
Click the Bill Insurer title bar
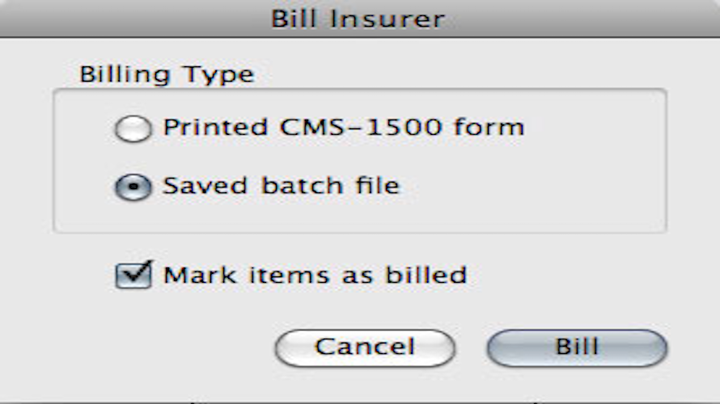[x=360, y=19]
